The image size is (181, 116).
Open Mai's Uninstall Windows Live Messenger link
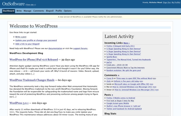132,87
